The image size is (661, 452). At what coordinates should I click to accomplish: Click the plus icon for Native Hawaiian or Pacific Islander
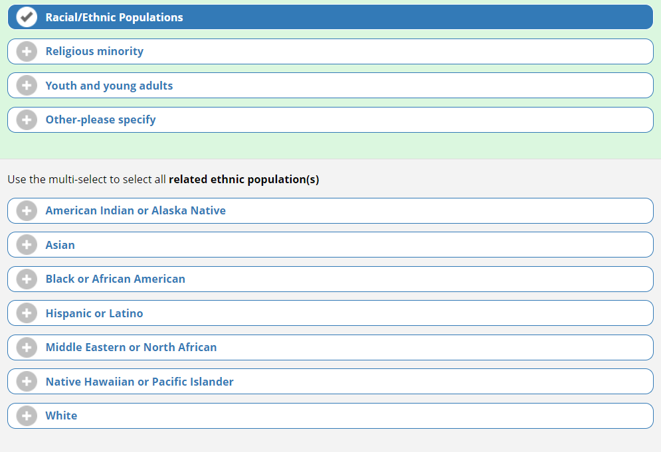(27, 382)
